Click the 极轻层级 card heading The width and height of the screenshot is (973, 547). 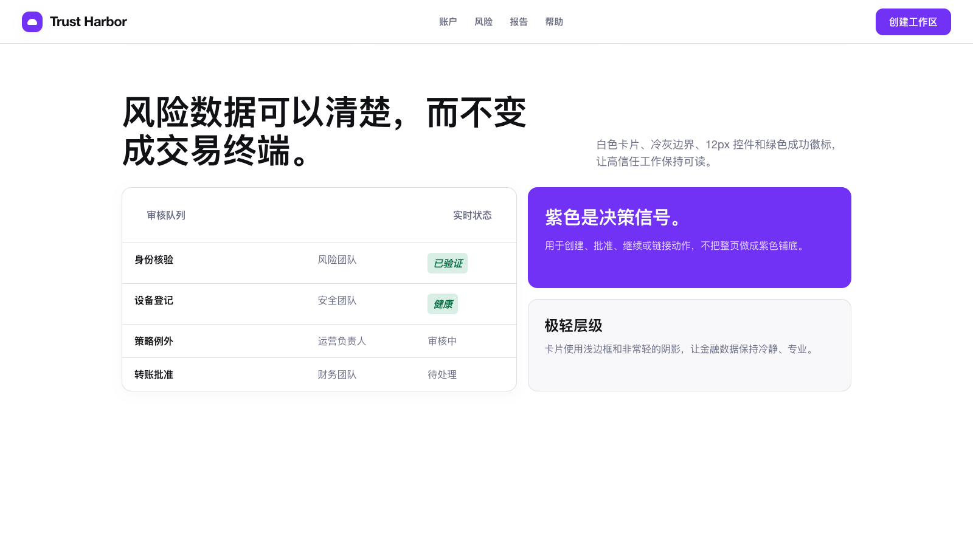(x=573, y=326)
